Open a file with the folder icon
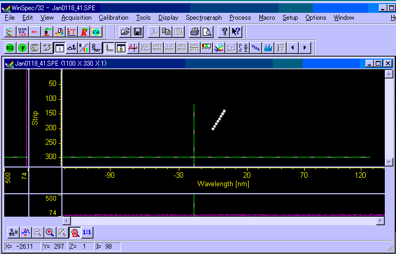 (x=125, y=31)
